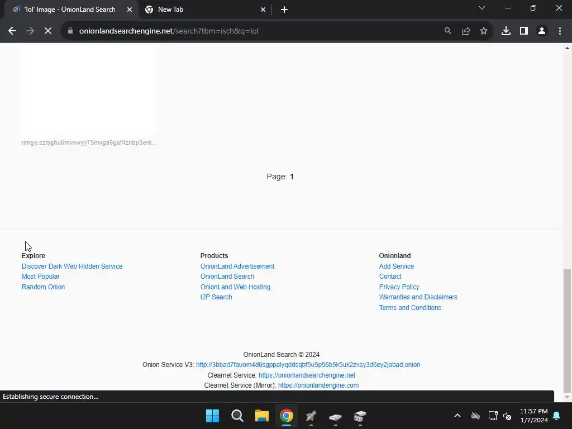View site security lock info

[70, 31]
